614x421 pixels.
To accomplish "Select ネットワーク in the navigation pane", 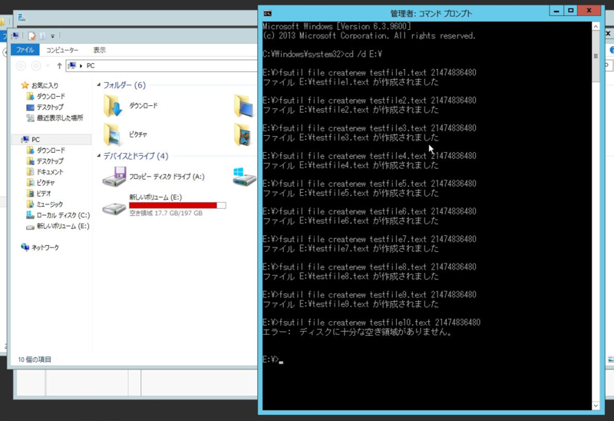I will tap(44, 247).
